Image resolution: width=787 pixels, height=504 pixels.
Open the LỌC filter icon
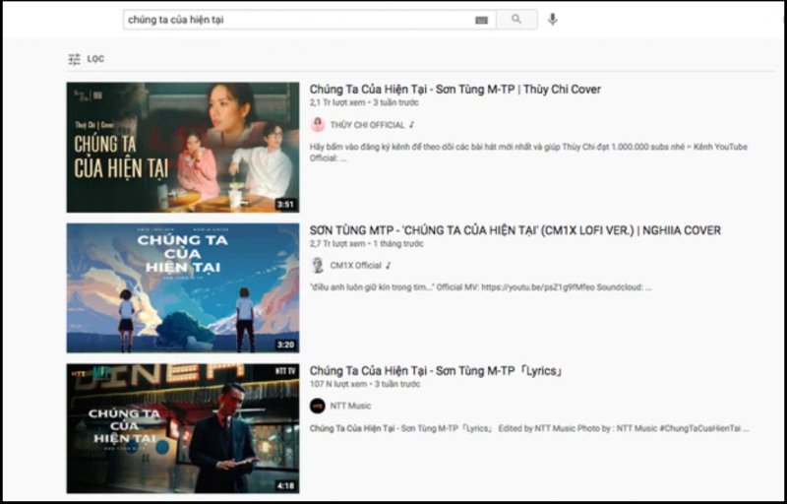[75, 59]
